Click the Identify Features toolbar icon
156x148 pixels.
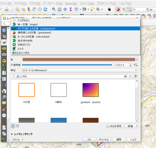click(54, 9)
